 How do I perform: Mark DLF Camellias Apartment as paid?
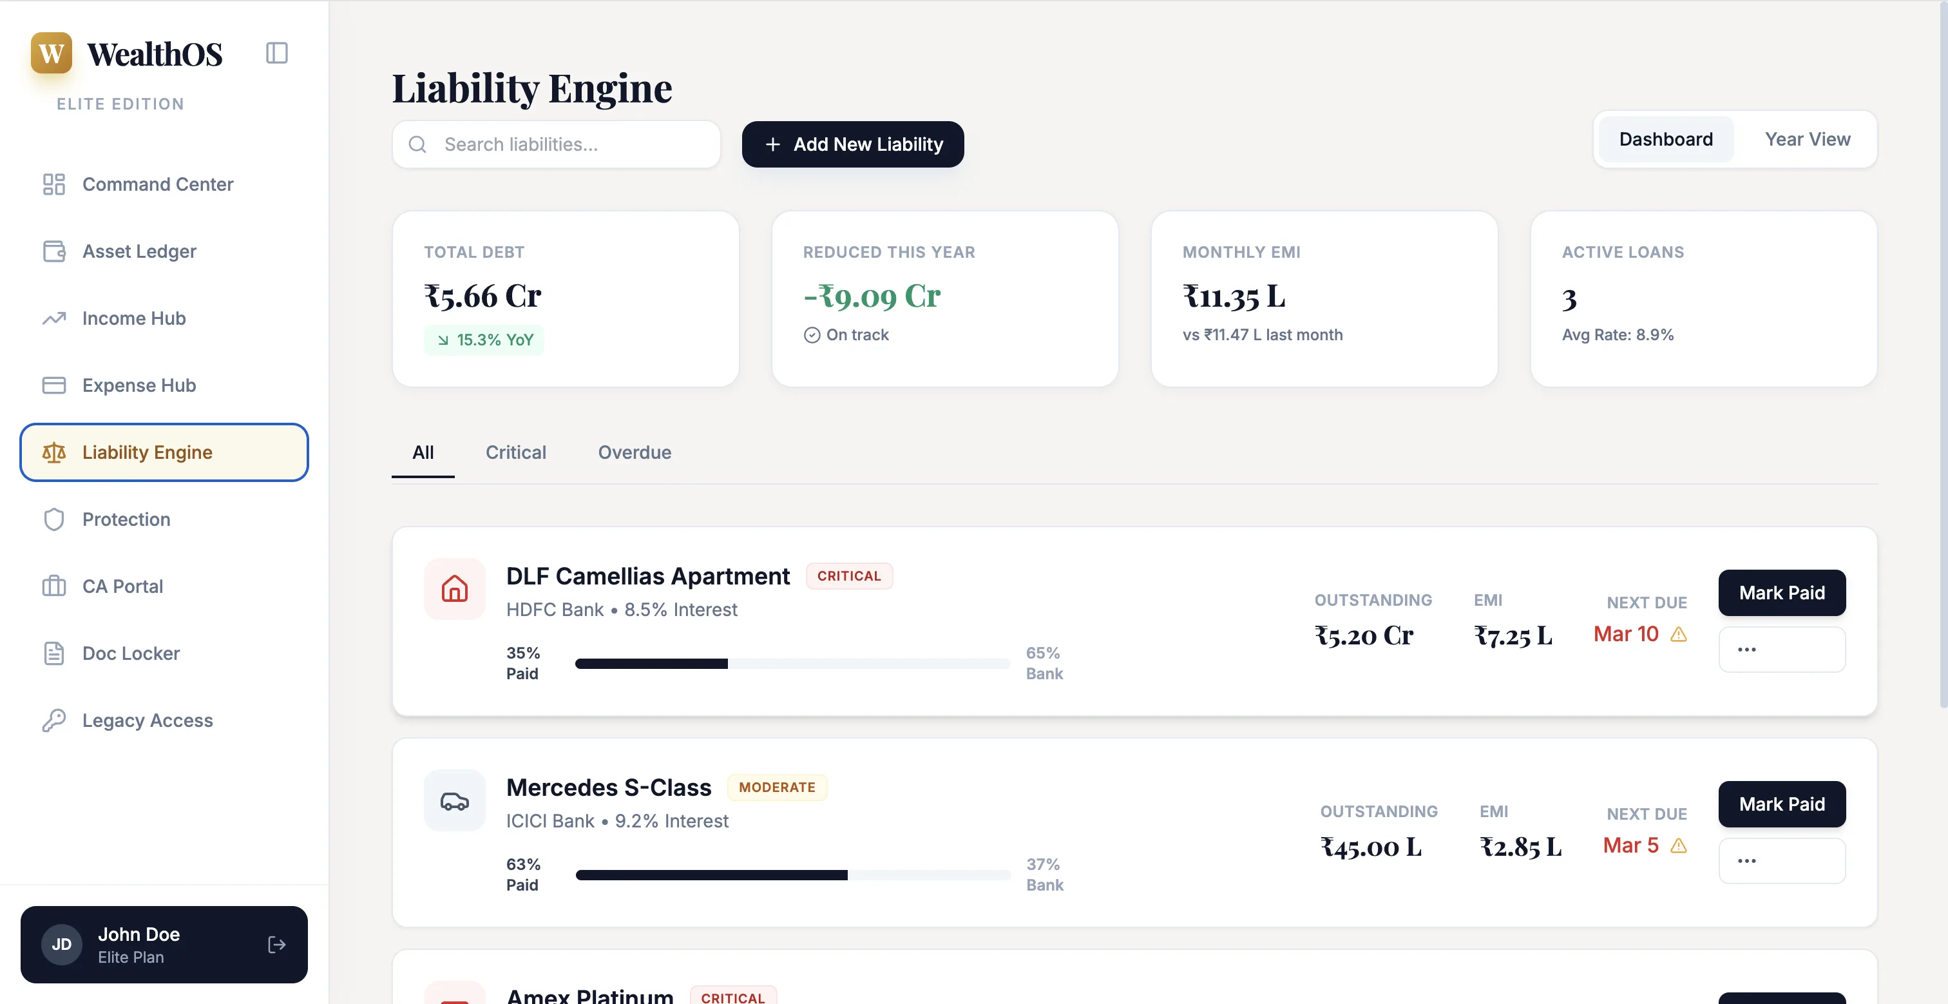click(x=1782, y=592)
